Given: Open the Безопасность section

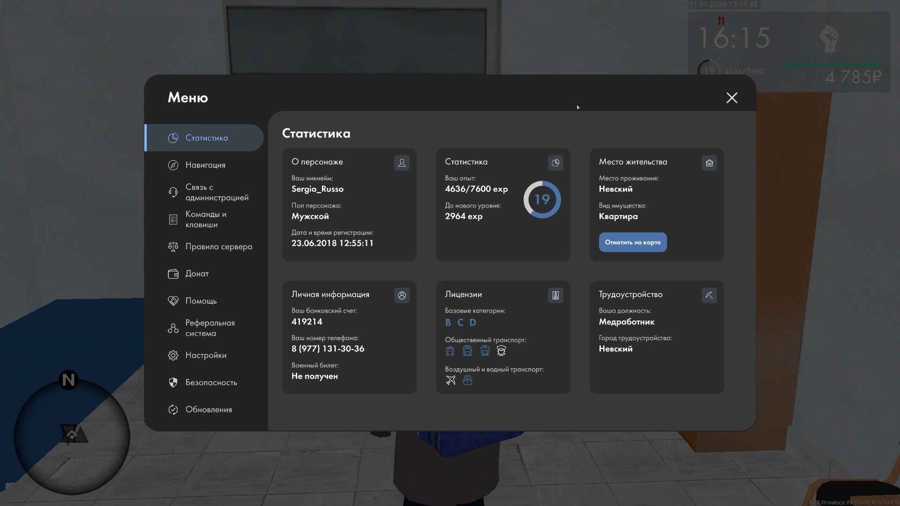Looking at the screenshot, I should pos(211,382).
